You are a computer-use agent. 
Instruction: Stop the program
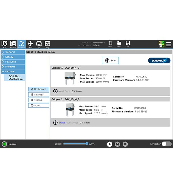pyautogui.click(x=125, y=144)
